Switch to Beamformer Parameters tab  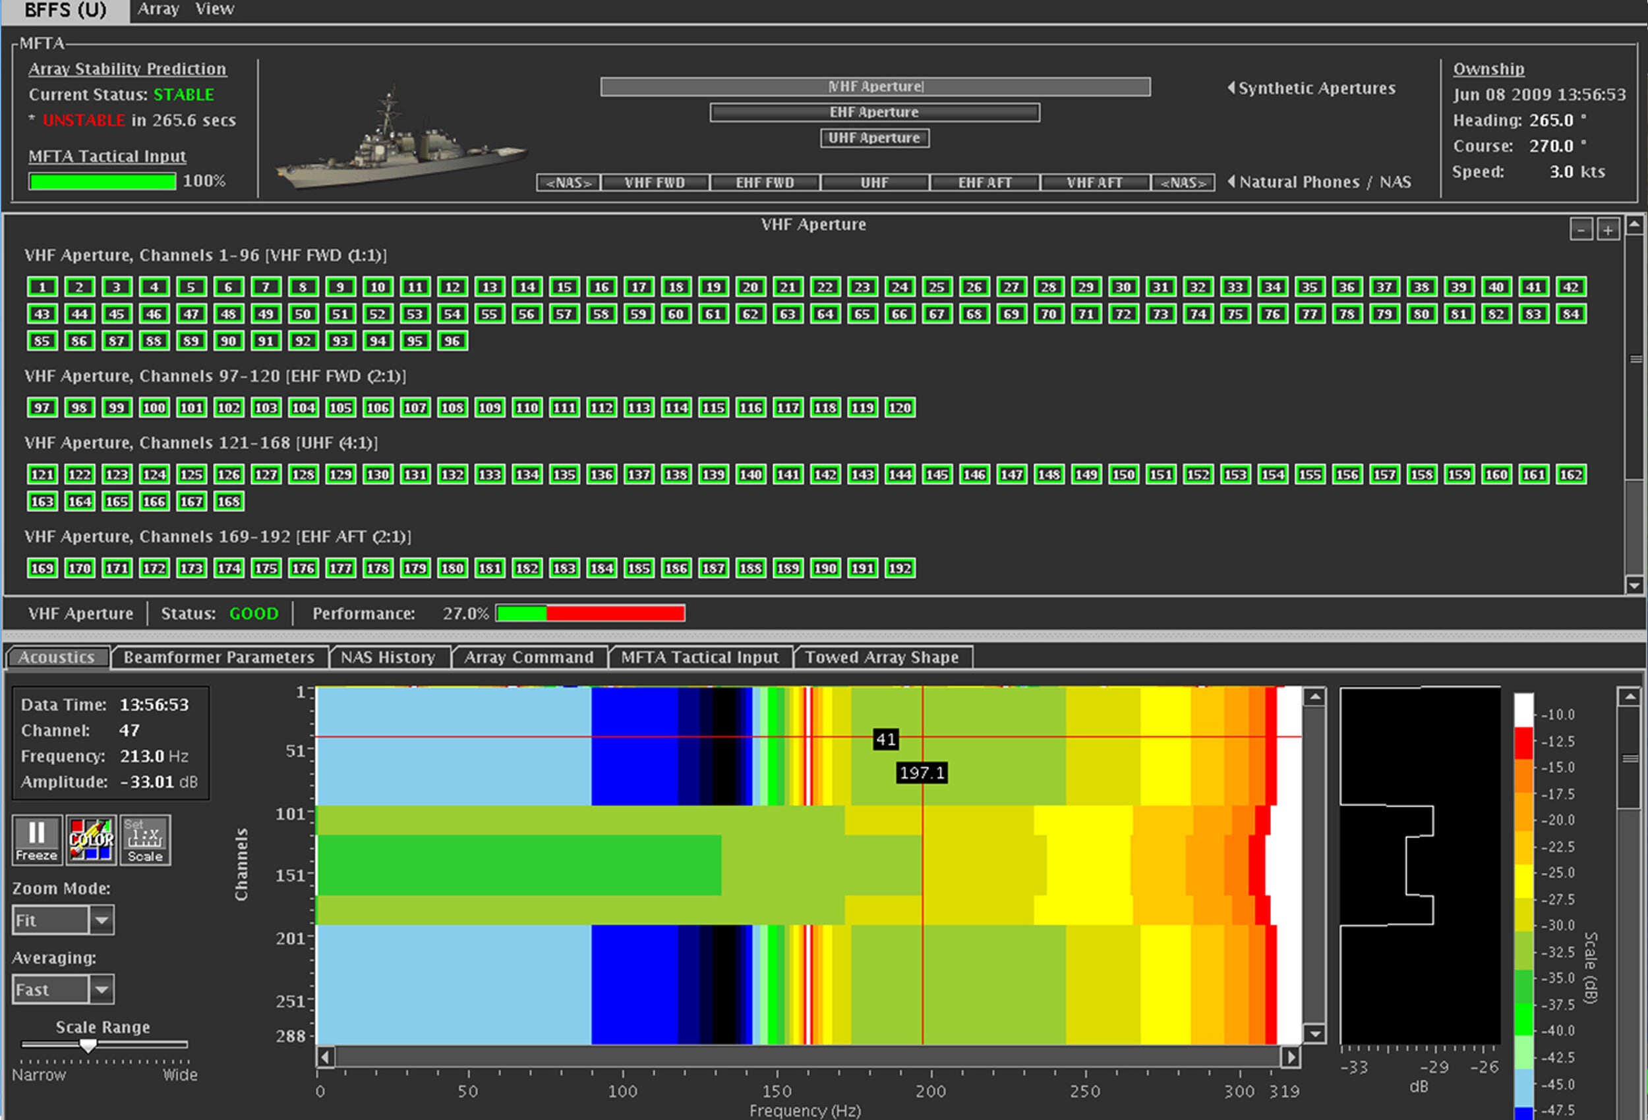[x=219, y=657]
